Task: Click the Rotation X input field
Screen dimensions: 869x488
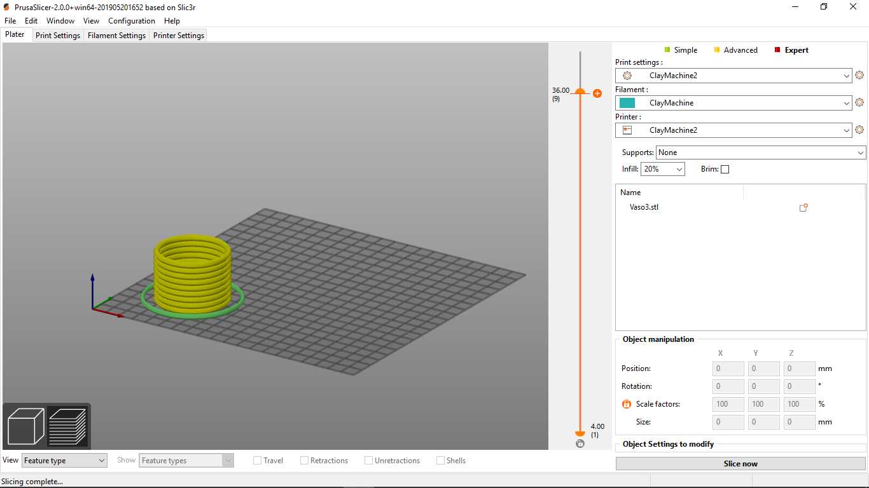Action: click(728, 386)
